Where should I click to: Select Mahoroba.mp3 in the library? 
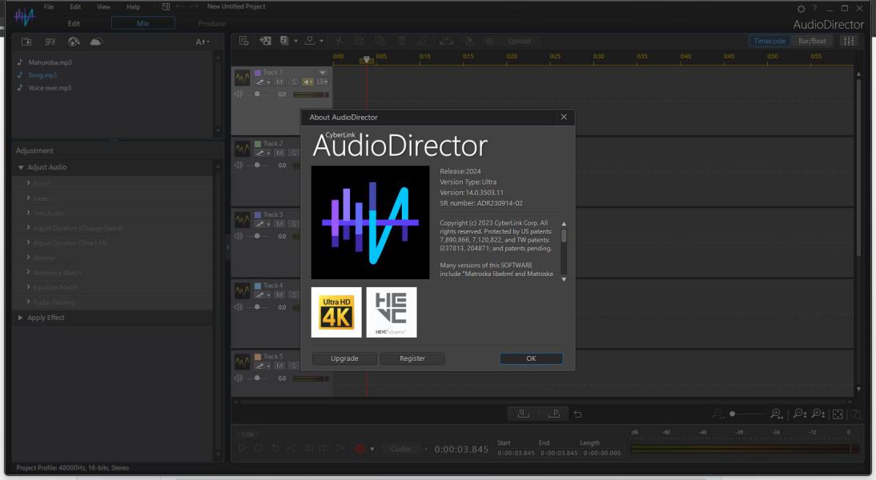click(50, 62)
